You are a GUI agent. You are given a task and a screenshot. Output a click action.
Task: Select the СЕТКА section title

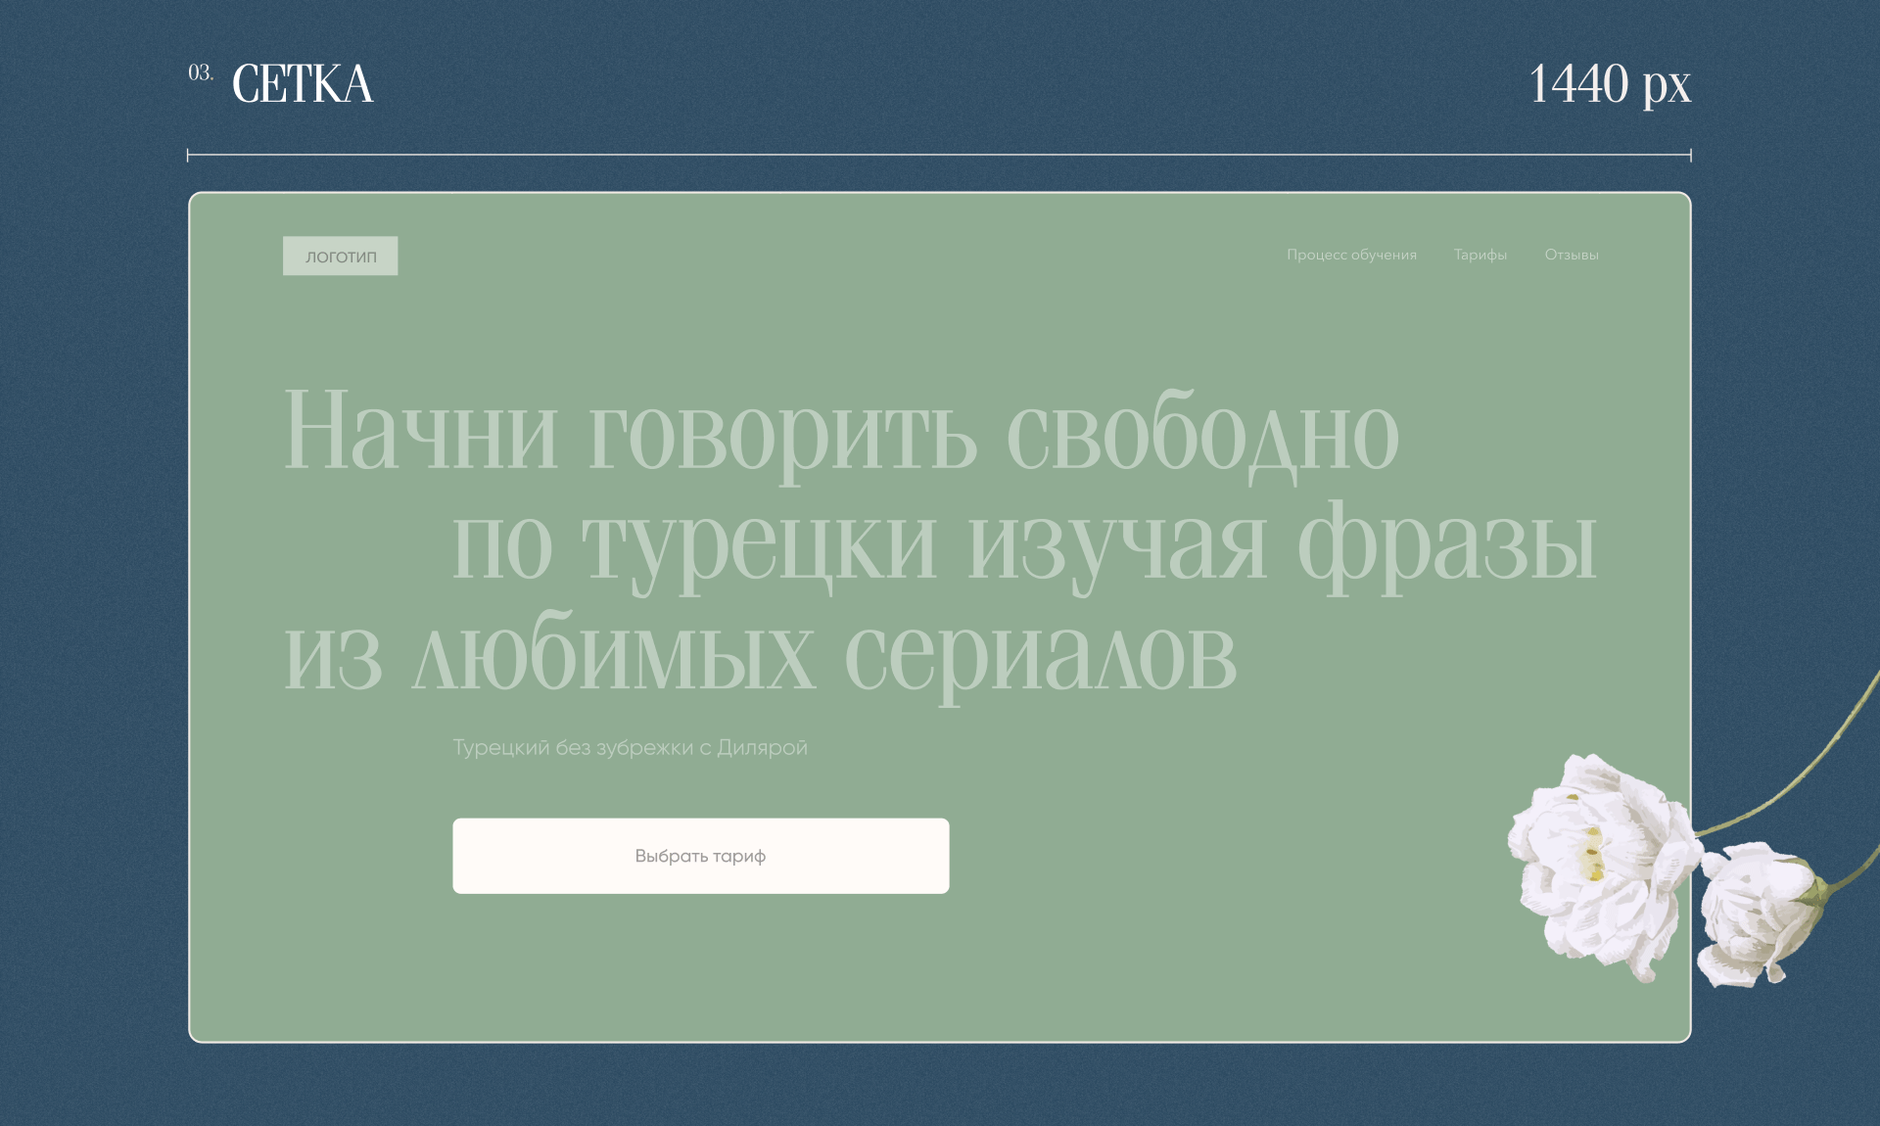click(302, 84)
